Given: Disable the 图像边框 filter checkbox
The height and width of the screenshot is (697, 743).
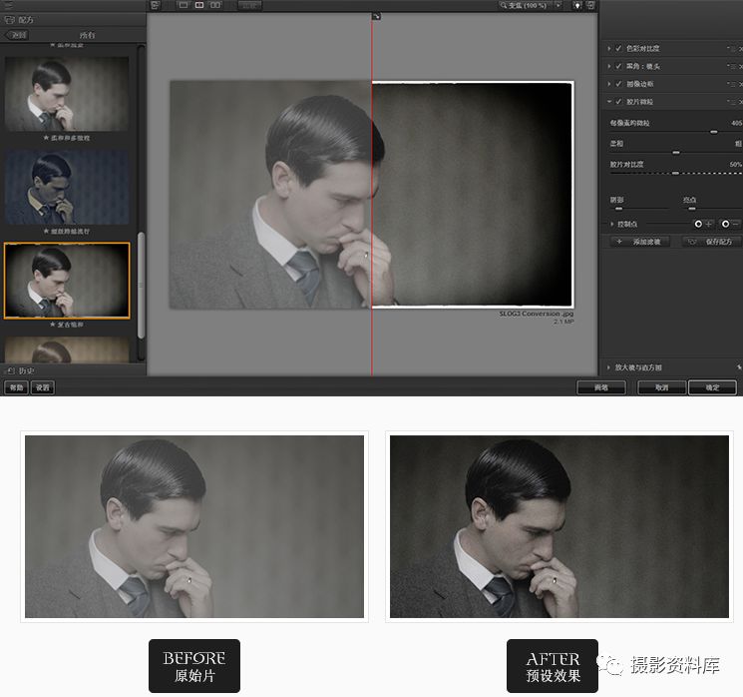Looking at the screenshot, I should [x=618, y=84].
